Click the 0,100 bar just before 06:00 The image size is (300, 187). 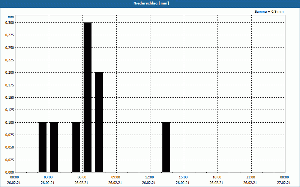coord(76,147)
